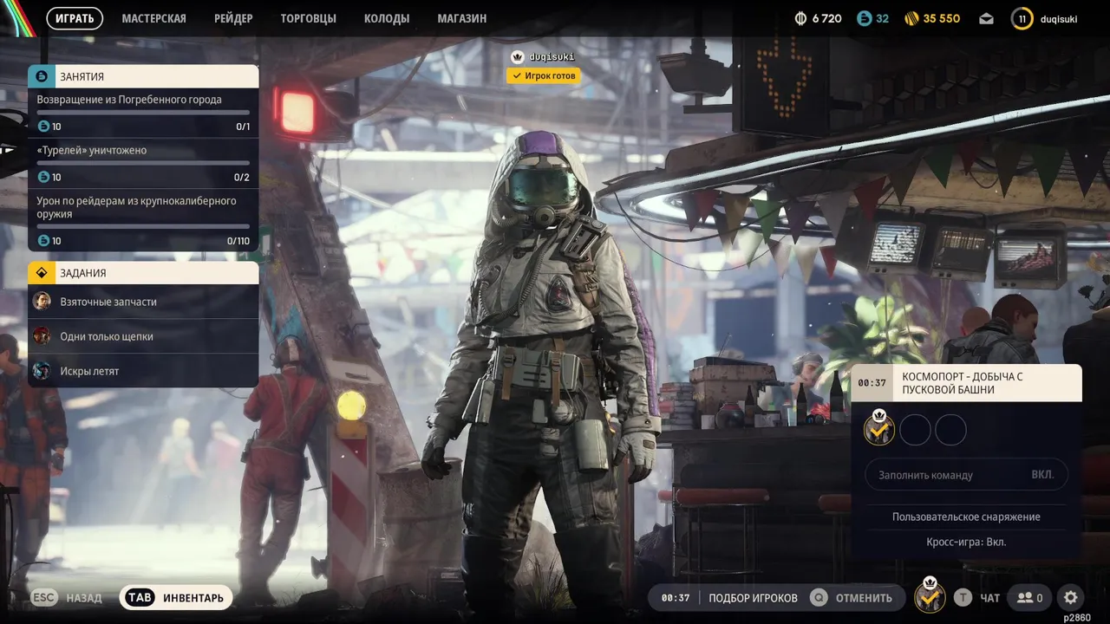Open ИНВЕНТАРЬ with the TAB button
This screenshot has height=624, width=1110.
point(176,598)
